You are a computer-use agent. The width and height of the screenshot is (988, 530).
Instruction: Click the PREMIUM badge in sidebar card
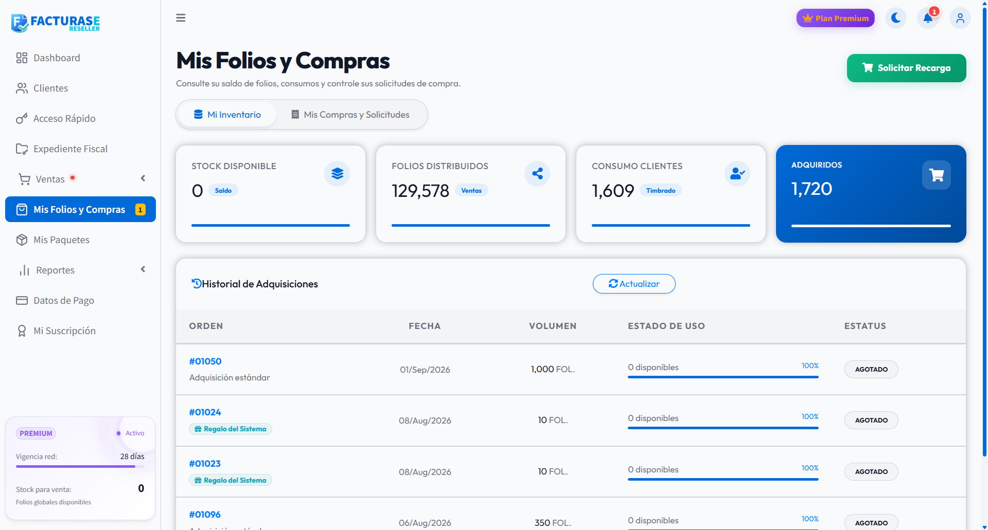pyautogui.click(x=36, y=433)
